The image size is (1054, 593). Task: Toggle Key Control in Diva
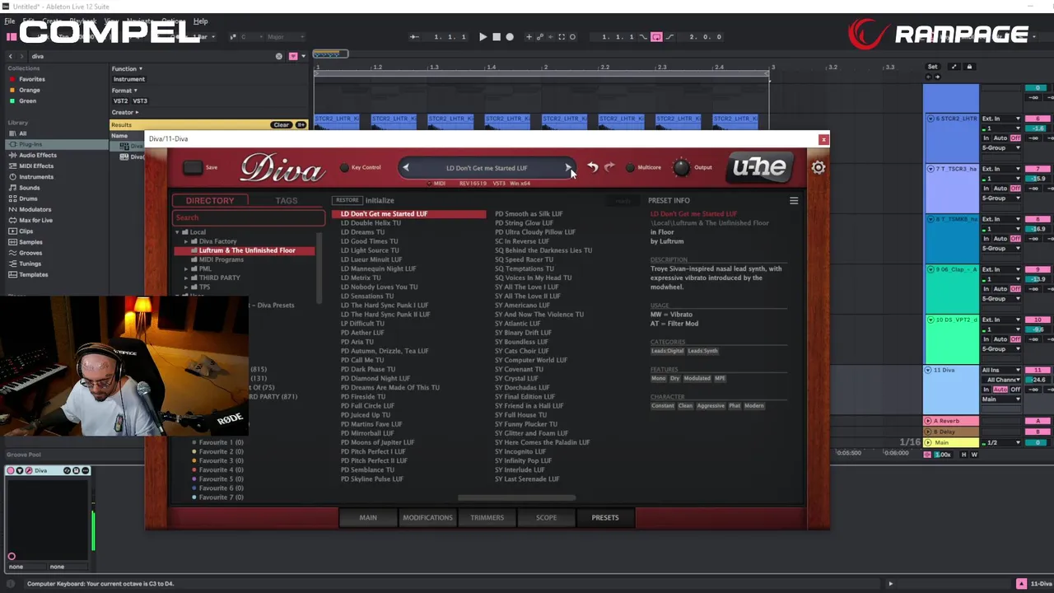[344, 167]
